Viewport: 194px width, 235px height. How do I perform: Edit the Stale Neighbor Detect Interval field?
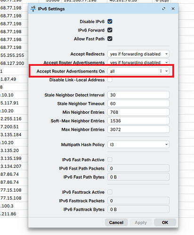click(138, 95)
